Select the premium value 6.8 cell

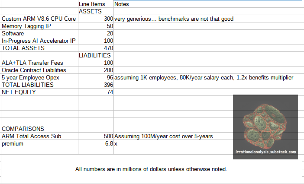(96, 143)
